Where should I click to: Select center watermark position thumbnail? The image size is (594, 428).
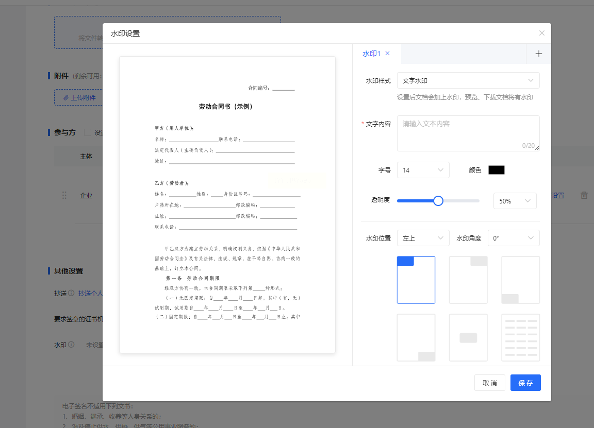pyautogui.click(x=468, y=337)
